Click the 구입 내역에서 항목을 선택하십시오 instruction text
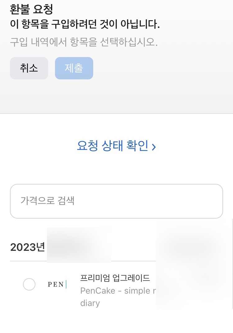 84,42
